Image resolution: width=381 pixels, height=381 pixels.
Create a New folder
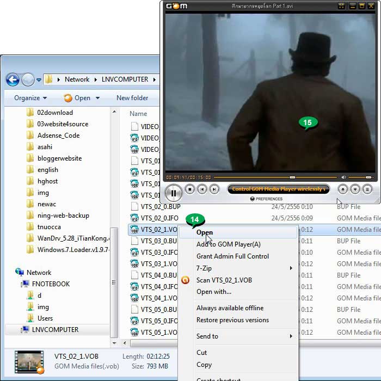click(x=132, y=98)
